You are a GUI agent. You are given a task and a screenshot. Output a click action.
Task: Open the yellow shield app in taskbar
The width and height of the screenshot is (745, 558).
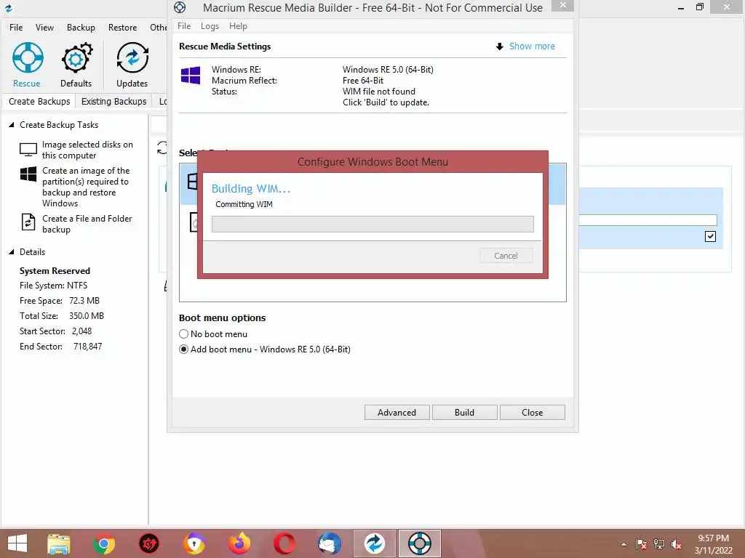click(x=194, y=543)
